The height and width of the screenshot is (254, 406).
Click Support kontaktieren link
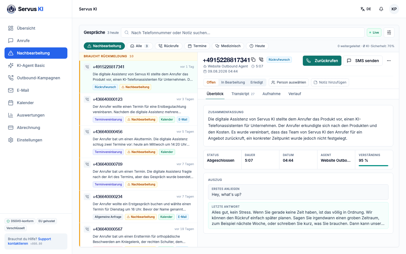[29, 241]
